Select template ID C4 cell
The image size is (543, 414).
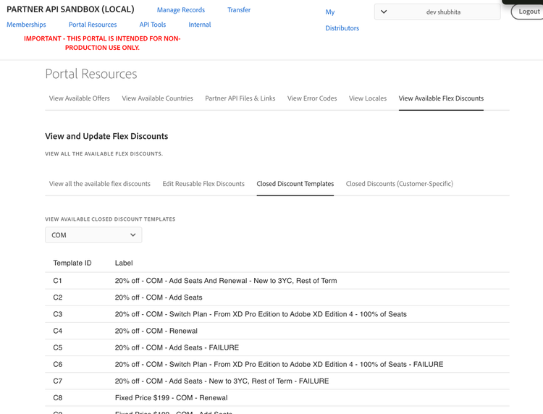pyautogui.click(x=57, y=331)
